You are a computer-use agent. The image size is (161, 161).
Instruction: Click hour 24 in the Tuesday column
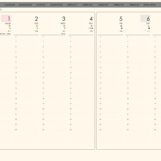[x=16, y=129]
